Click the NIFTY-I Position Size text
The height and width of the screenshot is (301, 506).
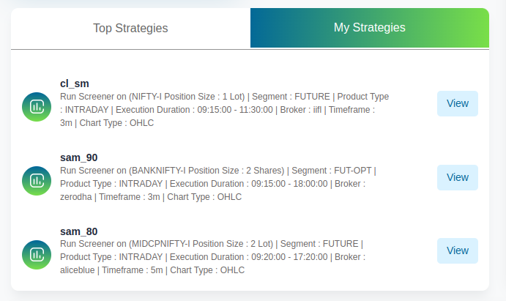click(174, 97)
